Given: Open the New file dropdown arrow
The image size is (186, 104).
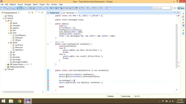Looking at the screenshot, I should tap(5, 8).
